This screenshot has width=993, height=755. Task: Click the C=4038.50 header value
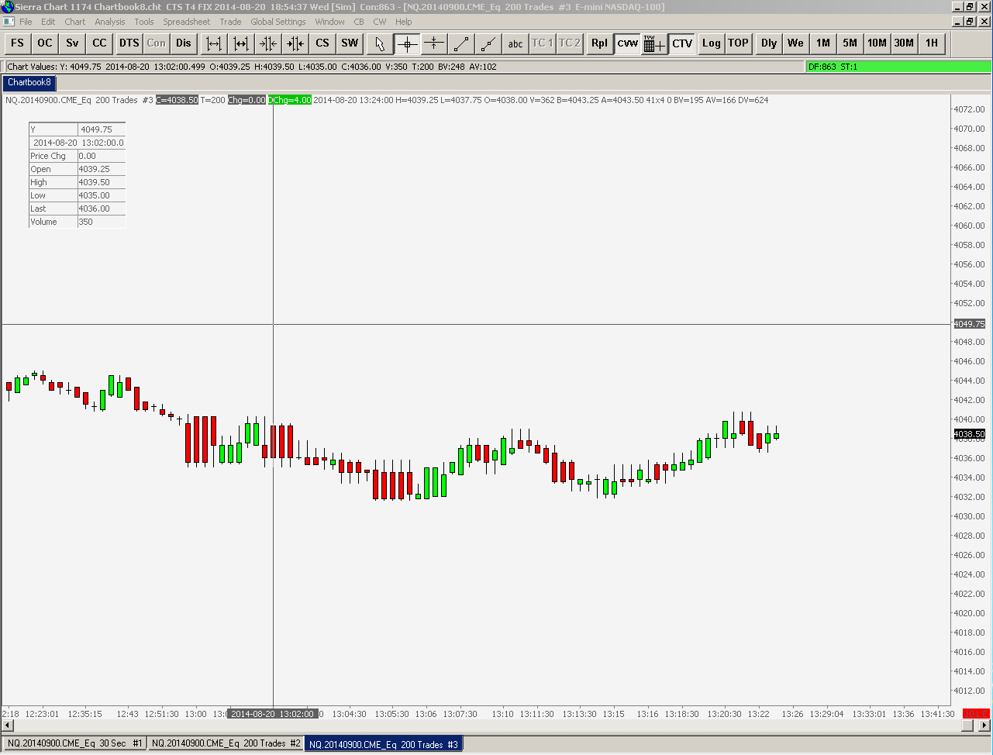point(177,100)
